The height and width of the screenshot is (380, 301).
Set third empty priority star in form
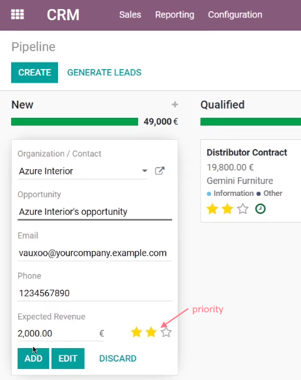166,332
